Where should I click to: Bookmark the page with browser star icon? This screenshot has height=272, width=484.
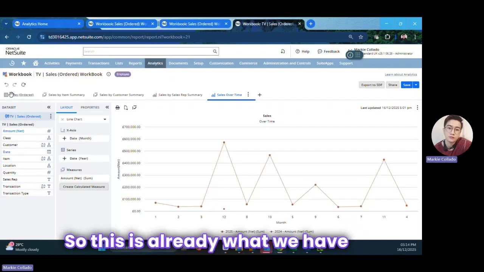pos(361,37)
